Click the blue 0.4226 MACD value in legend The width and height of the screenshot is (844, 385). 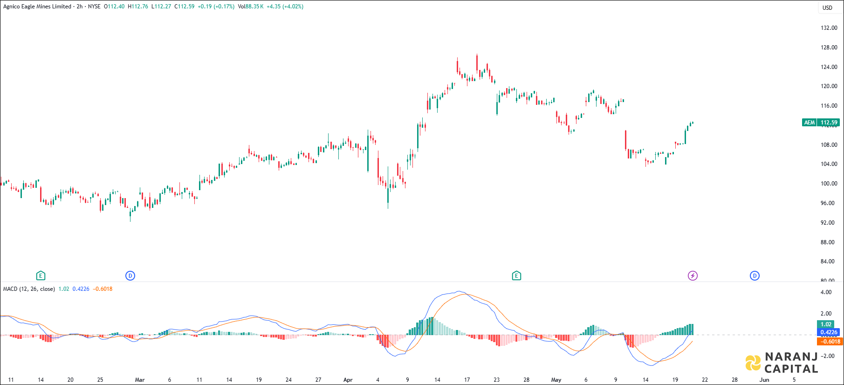[81, 289]
